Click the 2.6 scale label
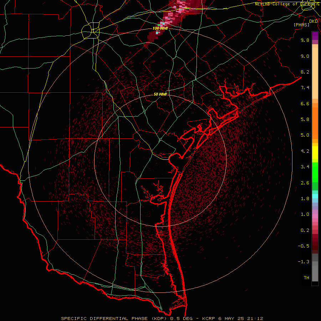Screen dimensions: 321x321 [305, 183]
